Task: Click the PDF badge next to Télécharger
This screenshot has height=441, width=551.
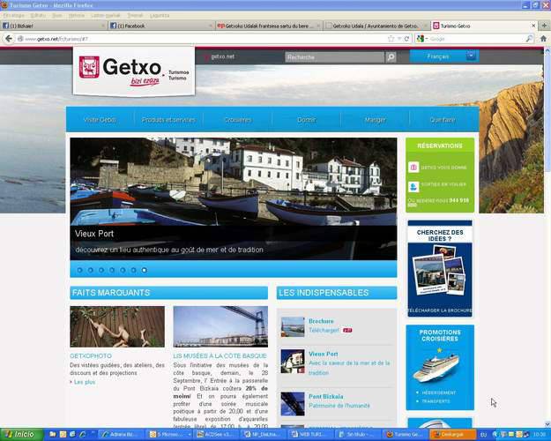Action: [x=347, y=330]
